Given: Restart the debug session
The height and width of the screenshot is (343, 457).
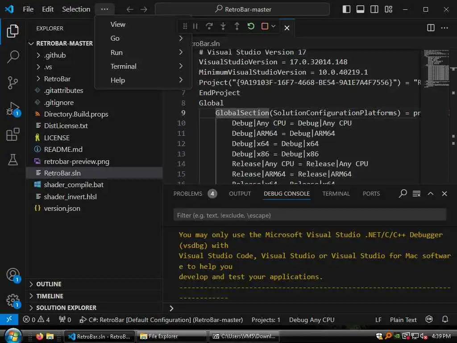Looking at the screenshot, I should click(x=251, y=26).
